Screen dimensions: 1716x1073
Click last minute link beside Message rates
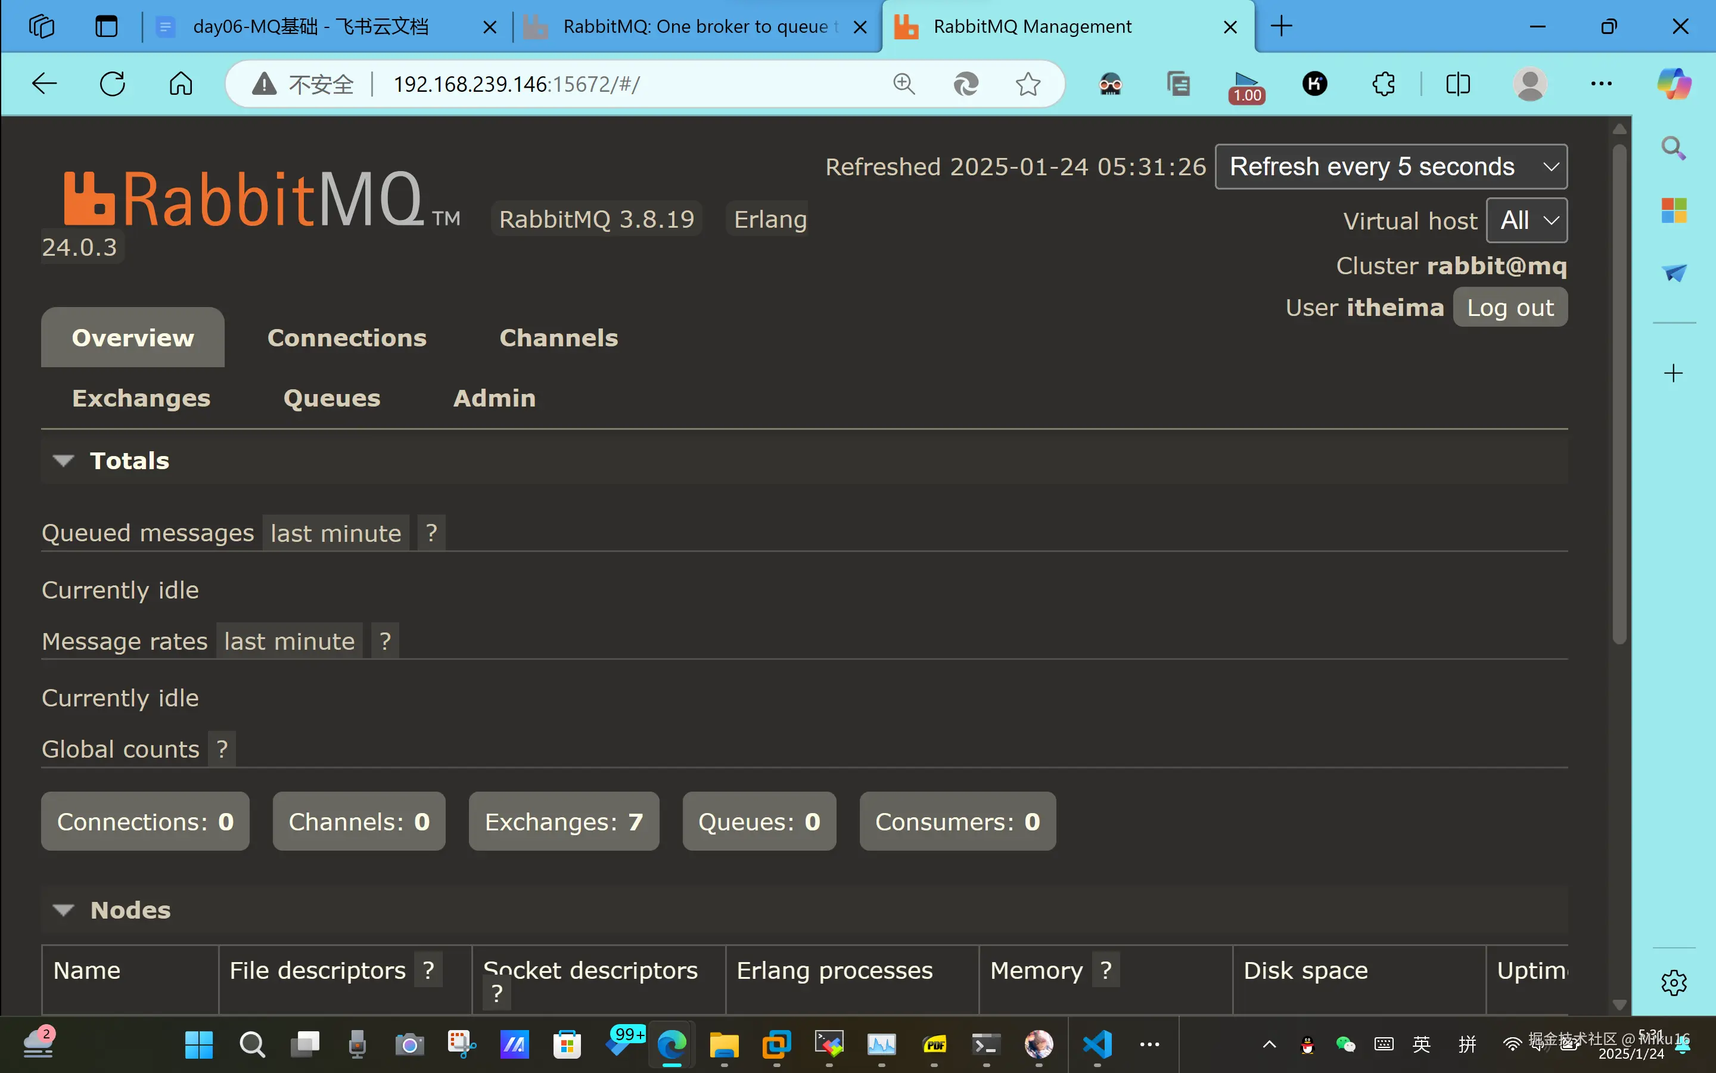[290, 641]
